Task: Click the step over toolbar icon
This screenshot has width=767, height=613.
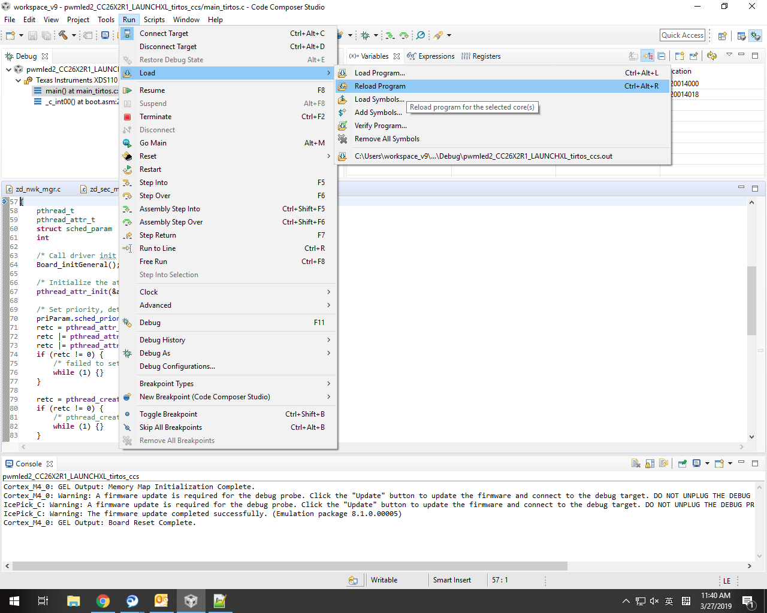Action: coord(404,35)
